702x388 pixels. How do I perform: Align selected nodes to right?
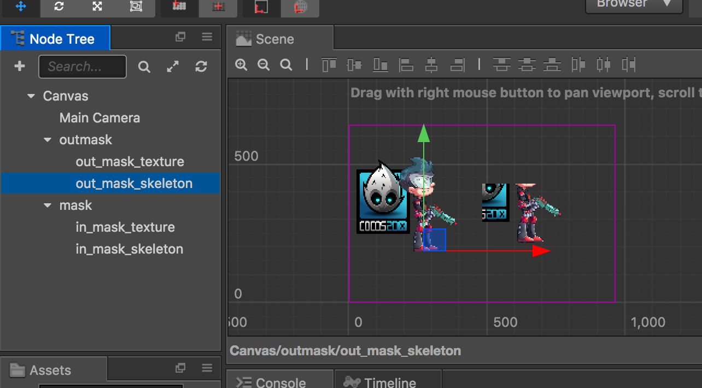click(x=457, y=65)
